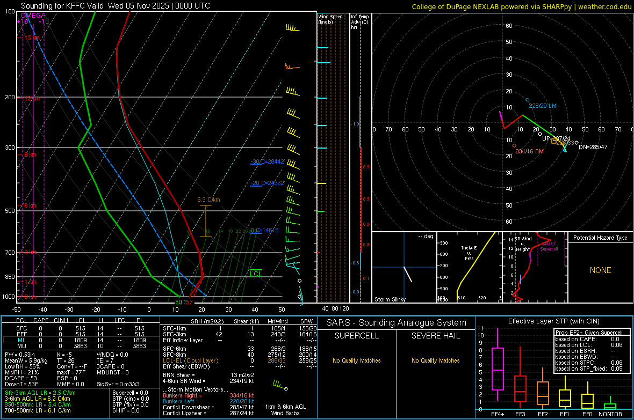
Task: Click the Bunkers Left = 228/20 kt line
Action: pyautogui.click(x=208, y=401)
